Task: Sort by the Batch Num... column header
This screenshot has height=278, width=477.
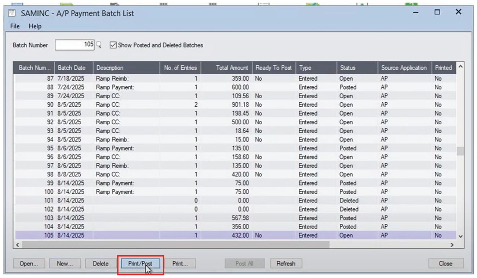Action: (34, 67)
